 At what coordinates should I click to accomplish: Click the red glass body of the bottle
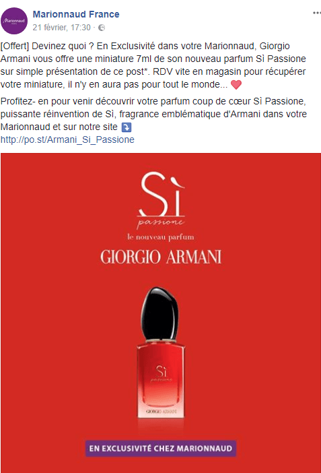[161, 381]
